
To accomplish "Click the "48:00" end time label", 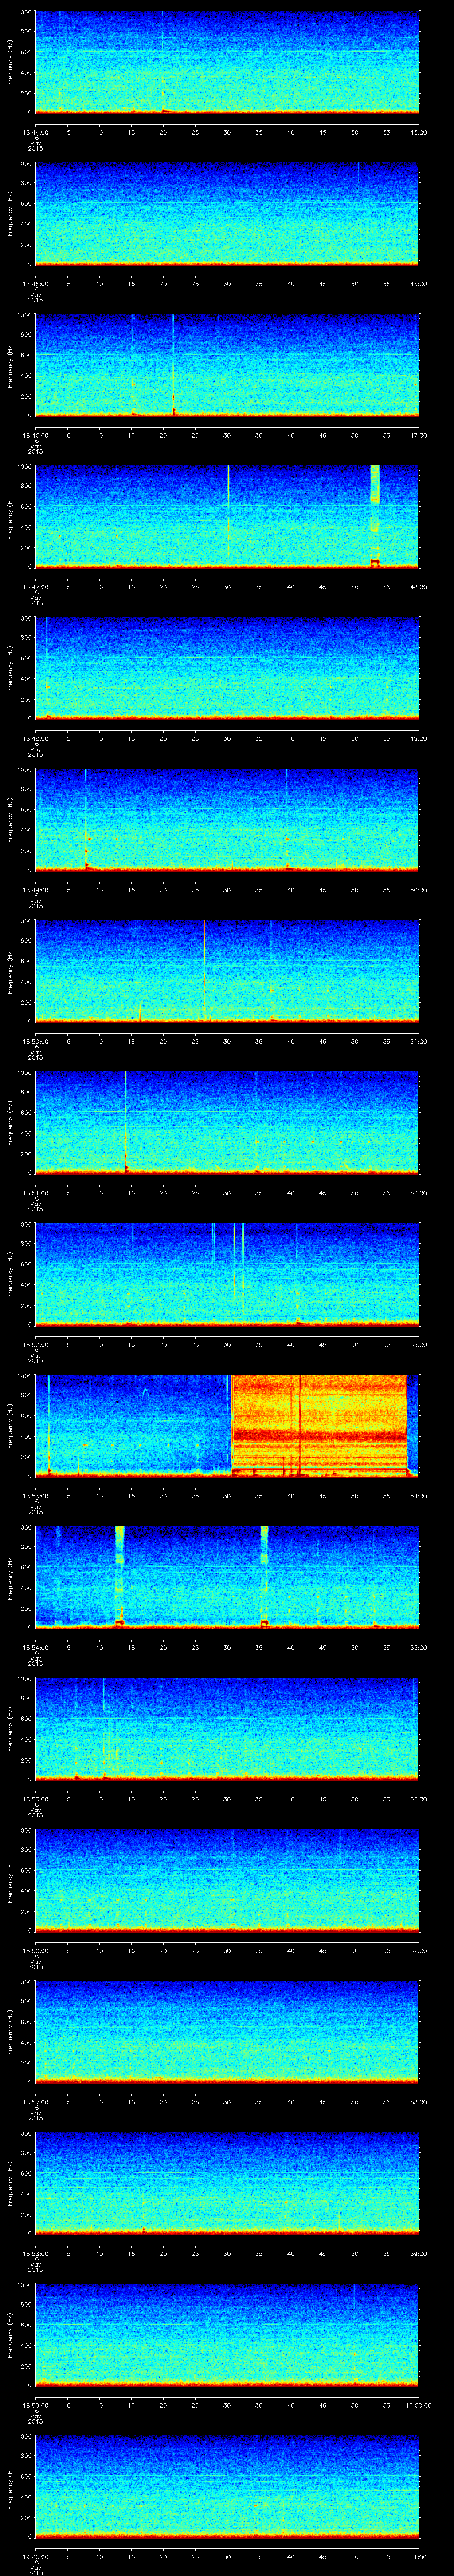I will coord(419,587).
